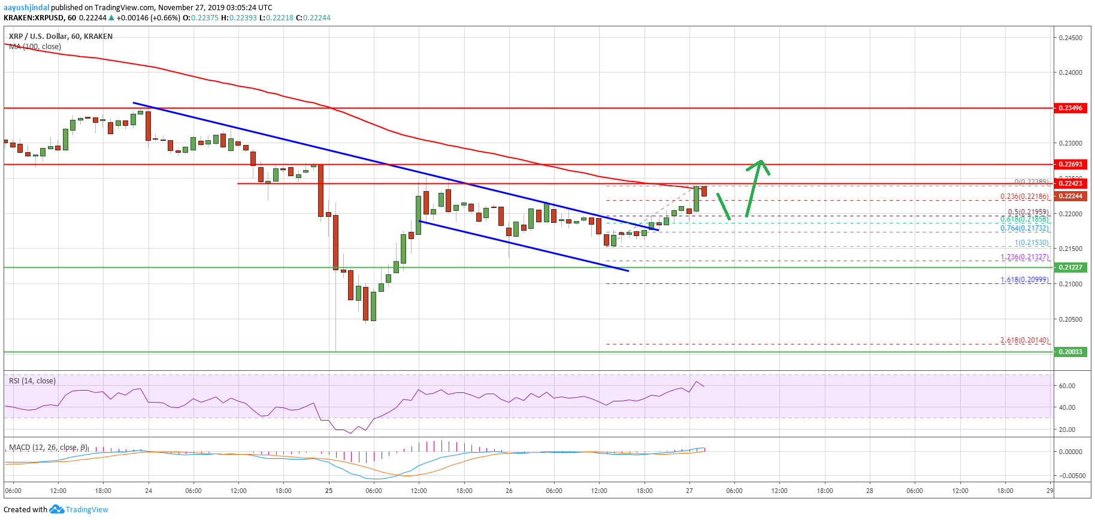The height and width of the screenshot is (520, 1095).
Task: Click the H:0.22393 high value in header
Action: click(x=239, y=18)
